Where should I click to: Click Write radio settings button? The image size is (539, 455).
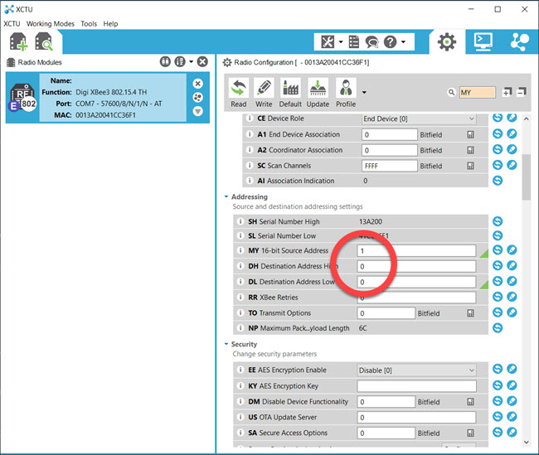264,91
